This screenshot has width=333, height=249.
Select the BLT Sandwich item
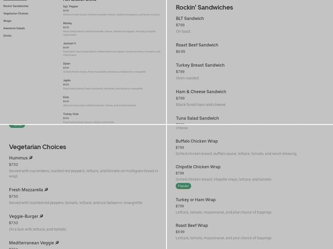click(190, 18)
